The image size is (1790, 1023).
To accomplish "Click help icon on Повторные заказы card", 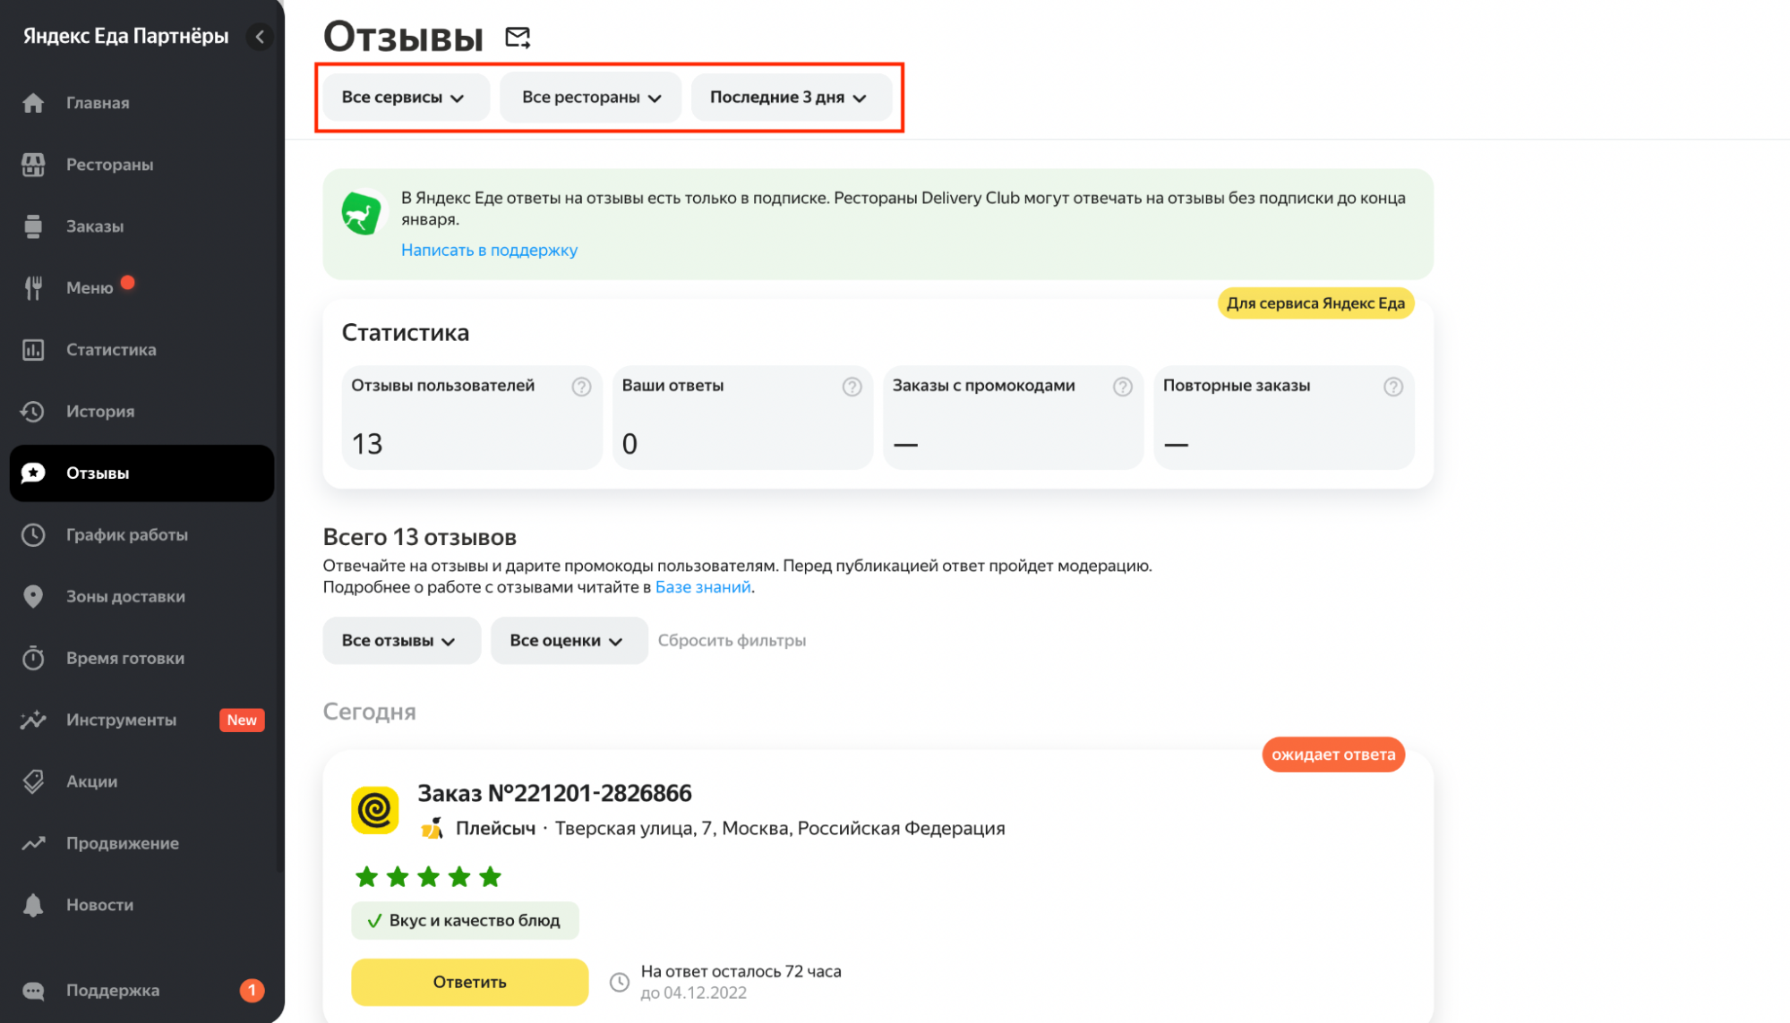I will [1392, 387].
